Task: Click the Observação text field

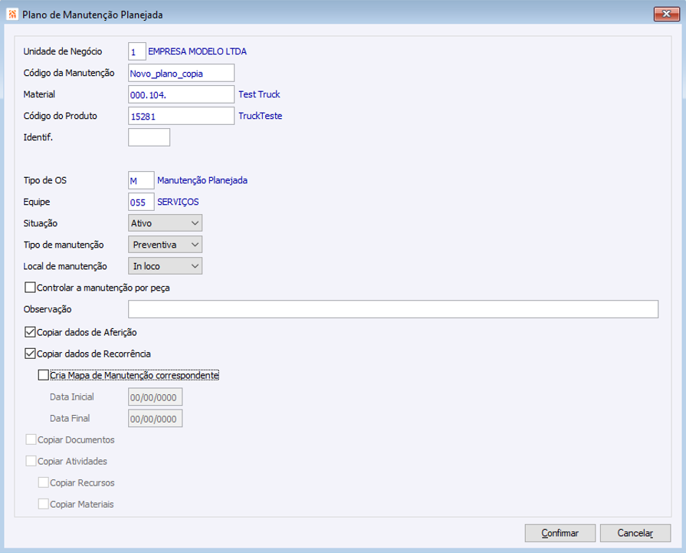Action: [393, 309]
